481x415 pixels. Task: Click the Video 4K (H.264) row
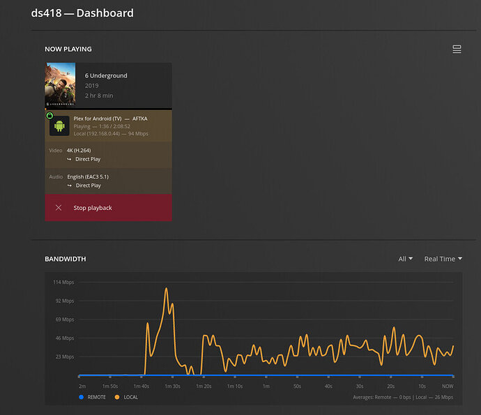[x=108, y=155]
